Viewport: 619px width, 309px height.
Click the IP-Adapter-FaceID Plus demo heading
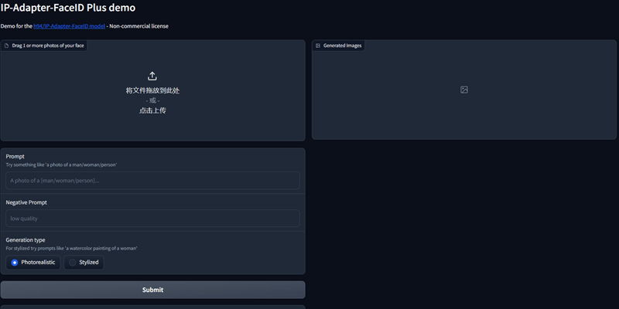pyautogui.click(x=68, y=7)
